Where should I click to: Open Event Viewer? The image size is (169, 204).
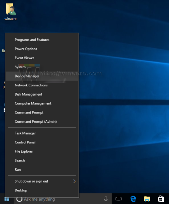(42, 58)
